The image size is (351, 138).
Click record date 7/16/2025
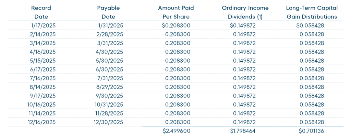43,78
